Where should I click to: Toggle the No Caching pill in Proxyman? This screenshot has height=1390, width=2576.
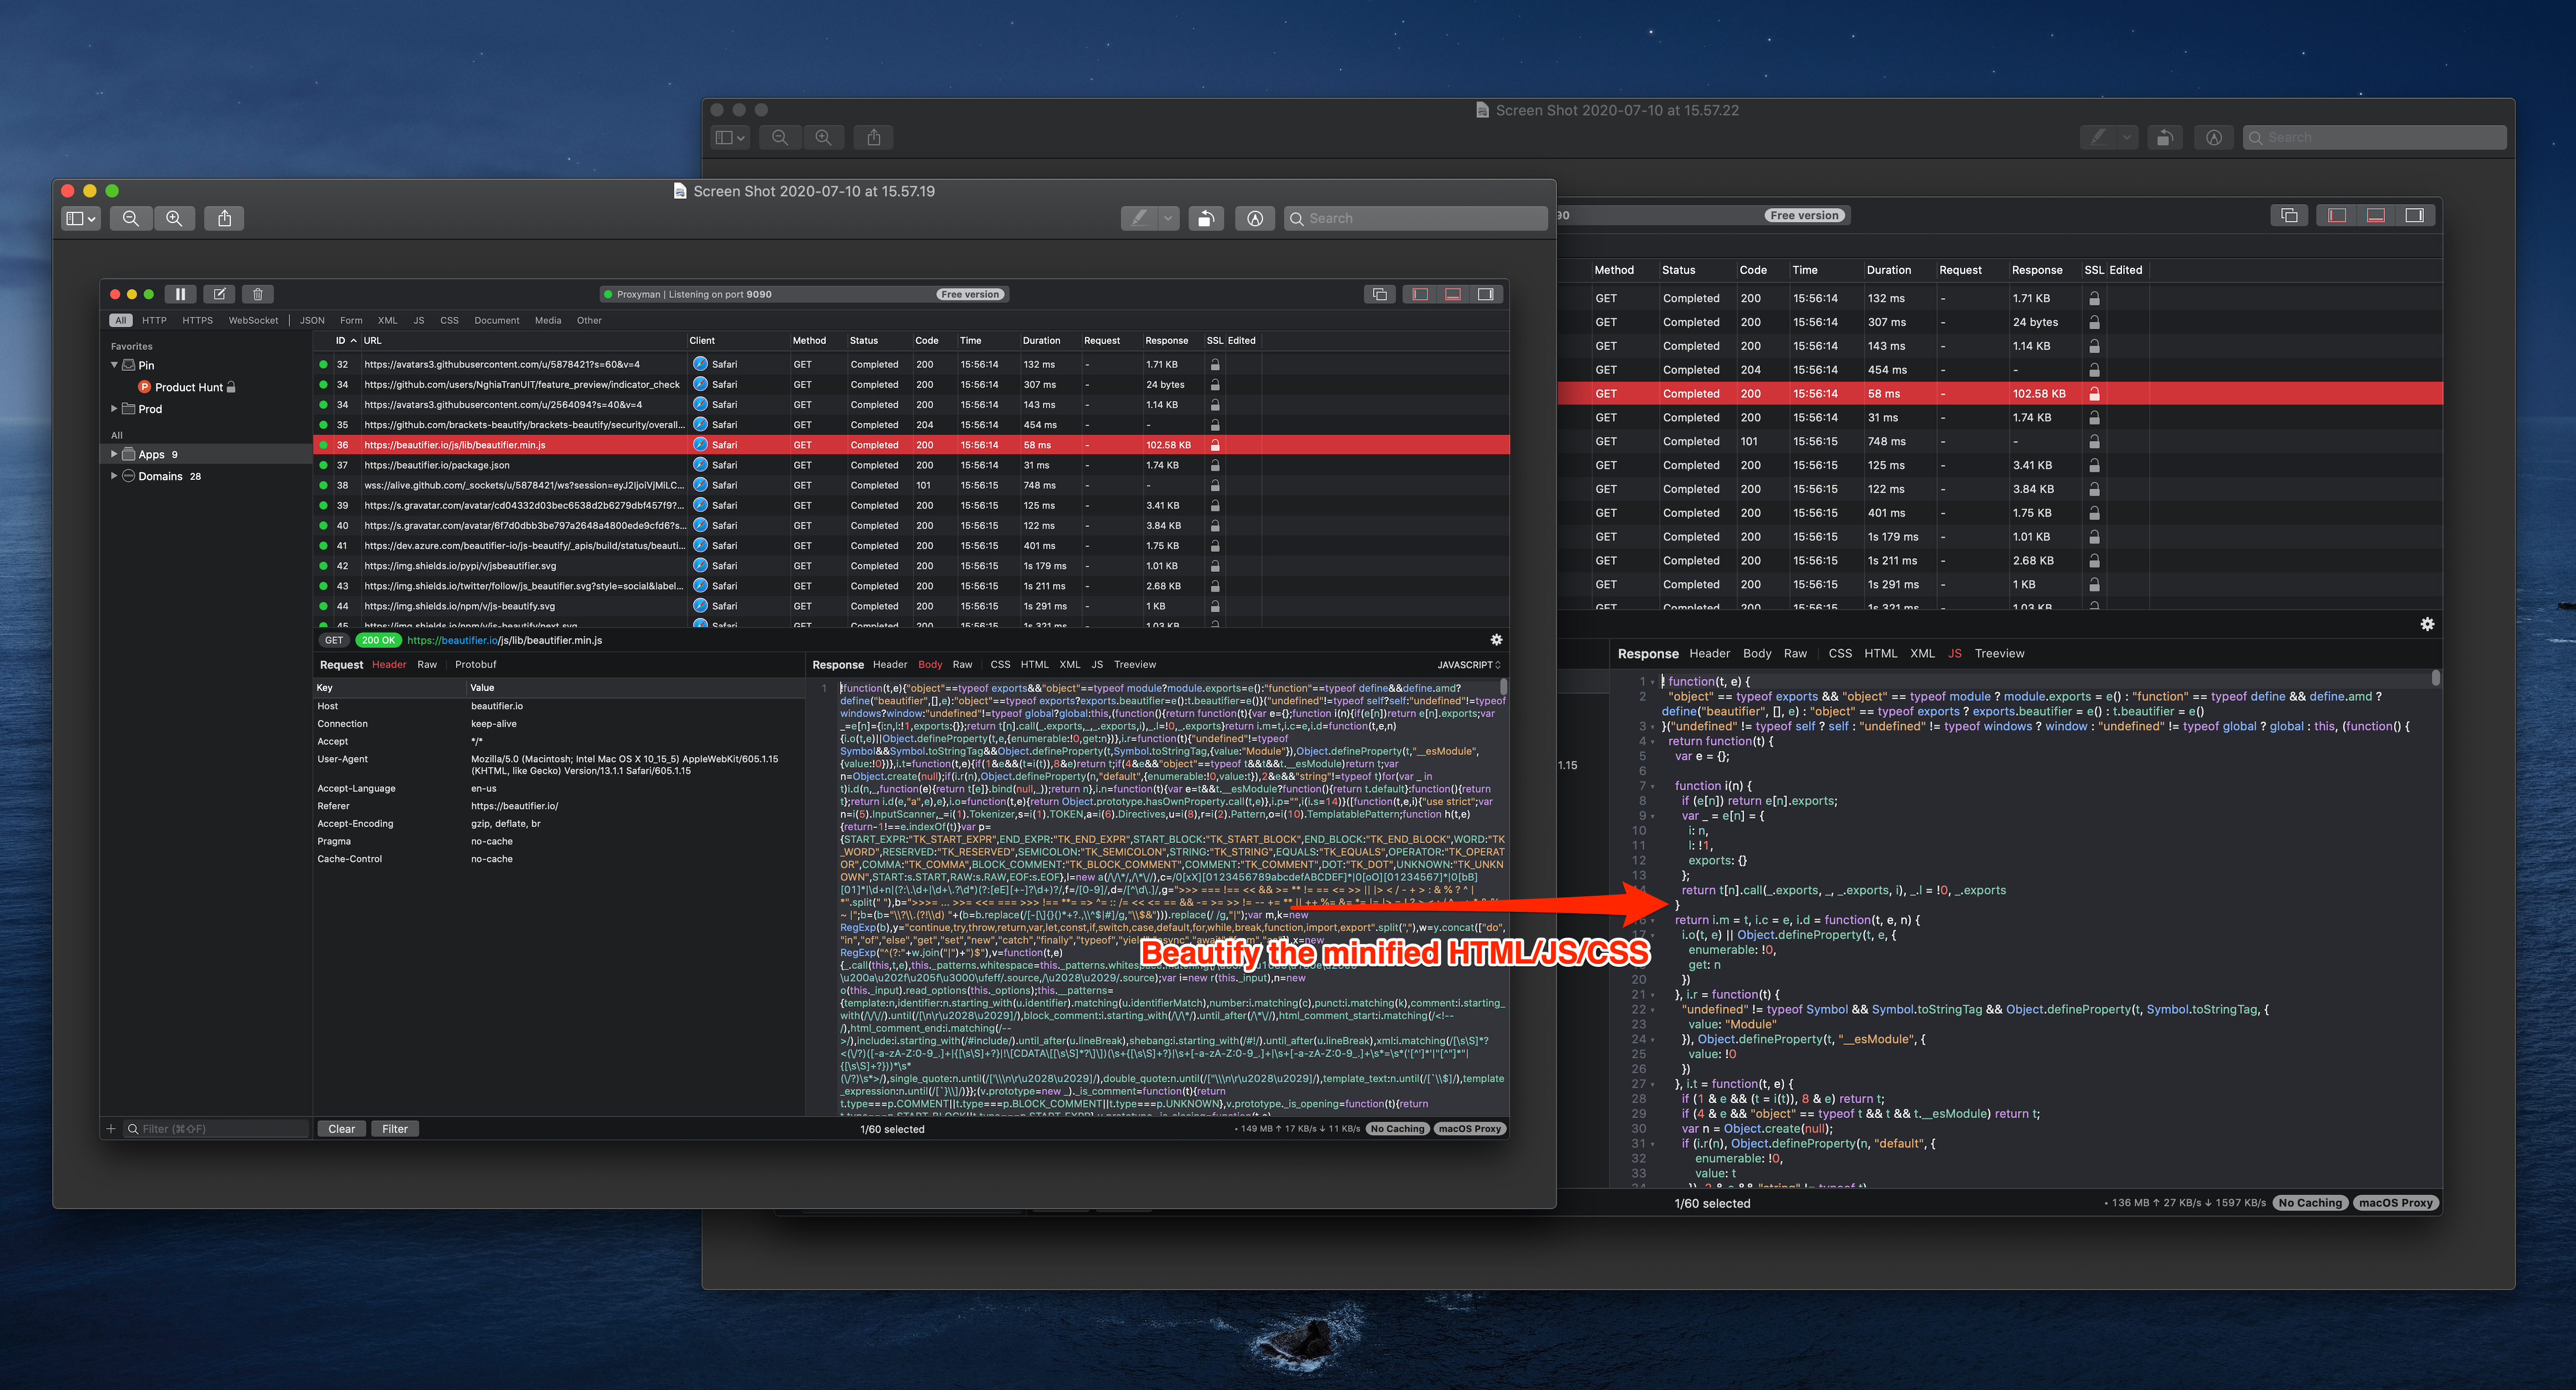[x=1397, y=1128]
